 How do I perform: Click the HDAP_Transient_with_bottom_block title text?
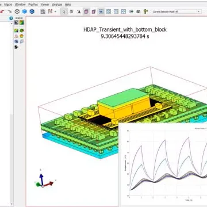pos(125,29)
